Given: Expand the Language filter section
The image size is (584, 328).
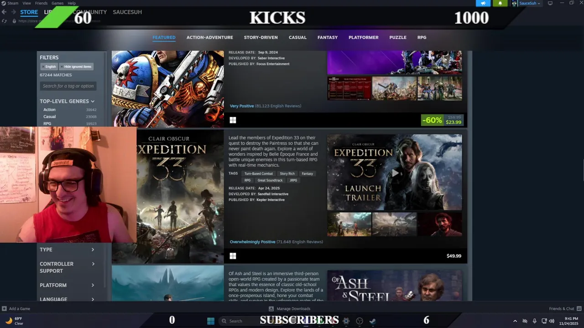Looking at the screenshot, I should pos(67,299).
